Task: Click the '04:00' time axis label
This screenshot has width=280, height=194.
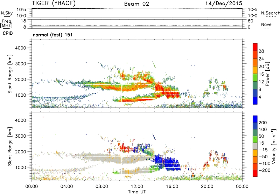Action: [x=67, y=187]
